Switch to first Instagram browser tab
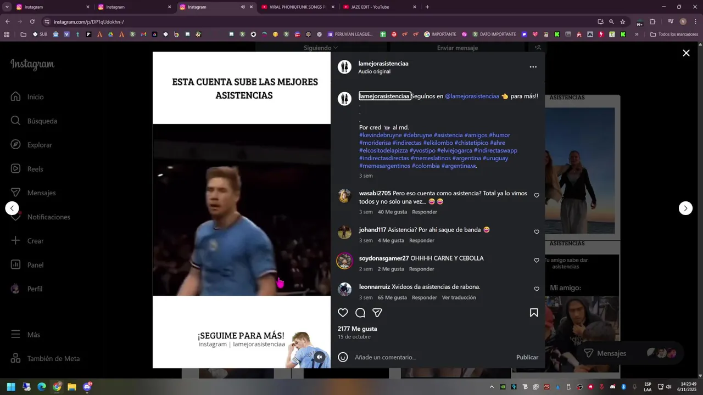Screen dimensions: 703x395 click(52, 7)
